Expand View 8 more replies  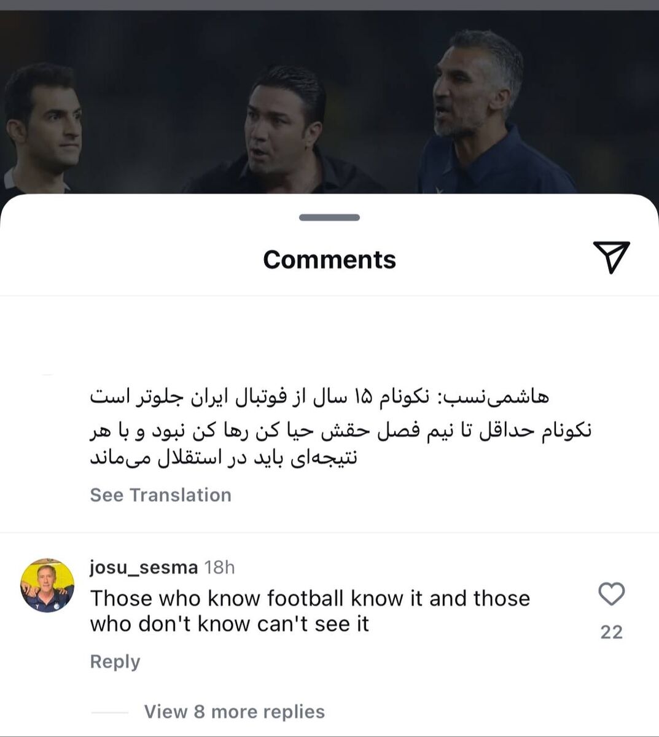point(235,712)
